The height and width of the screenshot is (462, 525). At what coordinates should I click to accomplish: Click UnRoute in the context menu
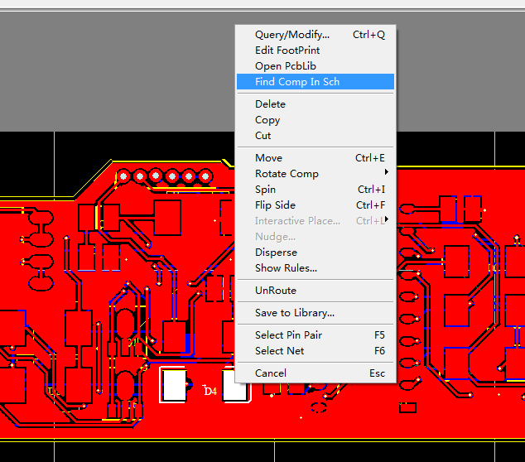(x=275, y=291)
